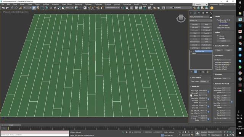Add a TurboSmooth modifier from the modifier buttons
The image size is (244, 137).
[x=206, y=45]
